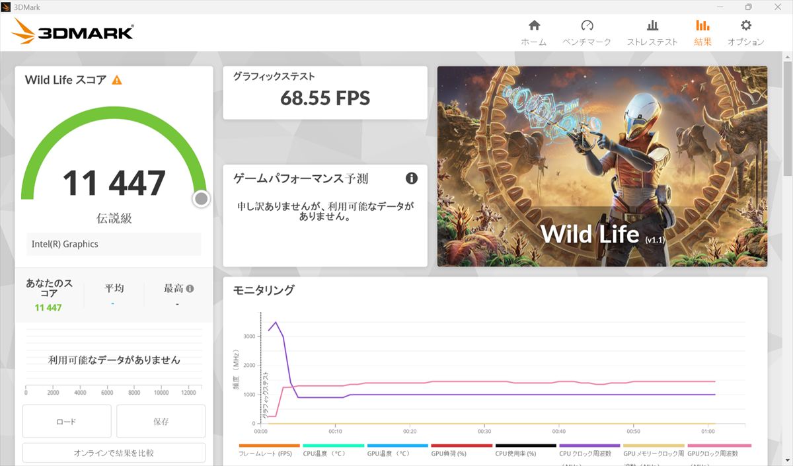Click the グラフィックステスト heading
Viewport: 793px width, 466px height.
[274, 77]
